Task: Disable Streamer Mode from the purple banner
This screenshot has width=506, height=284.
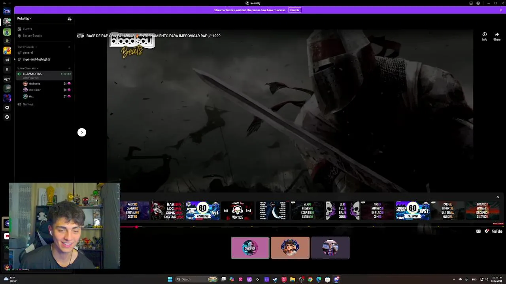Action: [295, 10]
